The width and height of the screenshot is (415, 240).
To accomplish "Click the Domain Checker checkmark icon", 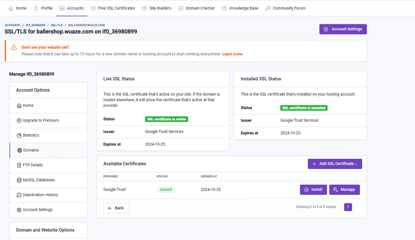I will point(181,8).
